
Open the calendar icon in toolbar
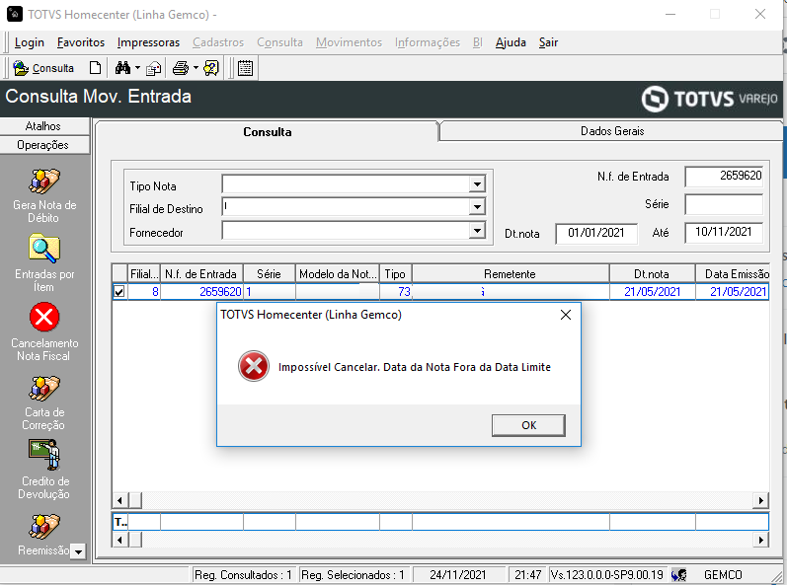pos(245,68)
